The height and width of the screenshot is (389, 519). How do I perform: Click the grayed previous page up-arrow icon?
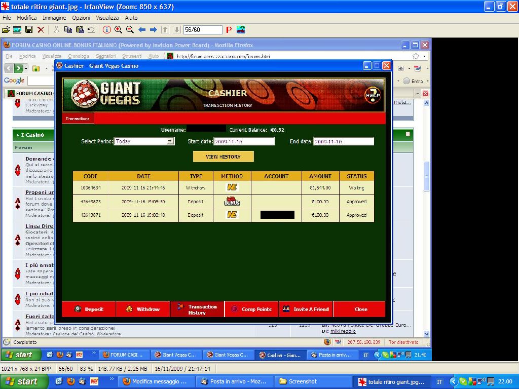[x=165, y=30]
